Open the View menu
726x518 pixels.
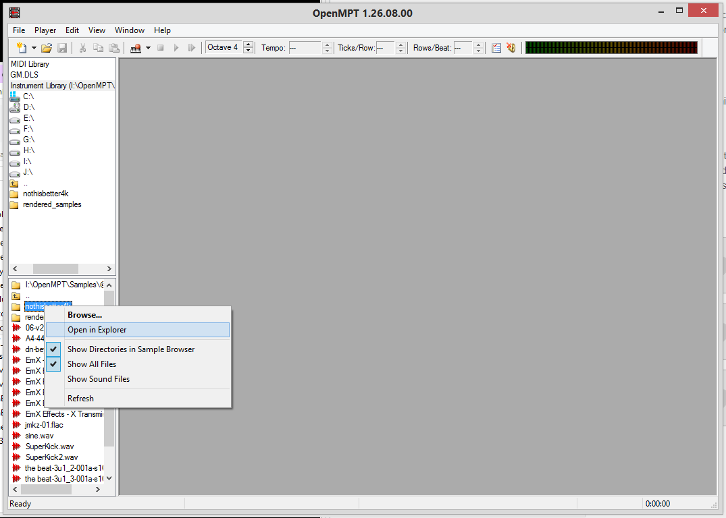point(97,30)
